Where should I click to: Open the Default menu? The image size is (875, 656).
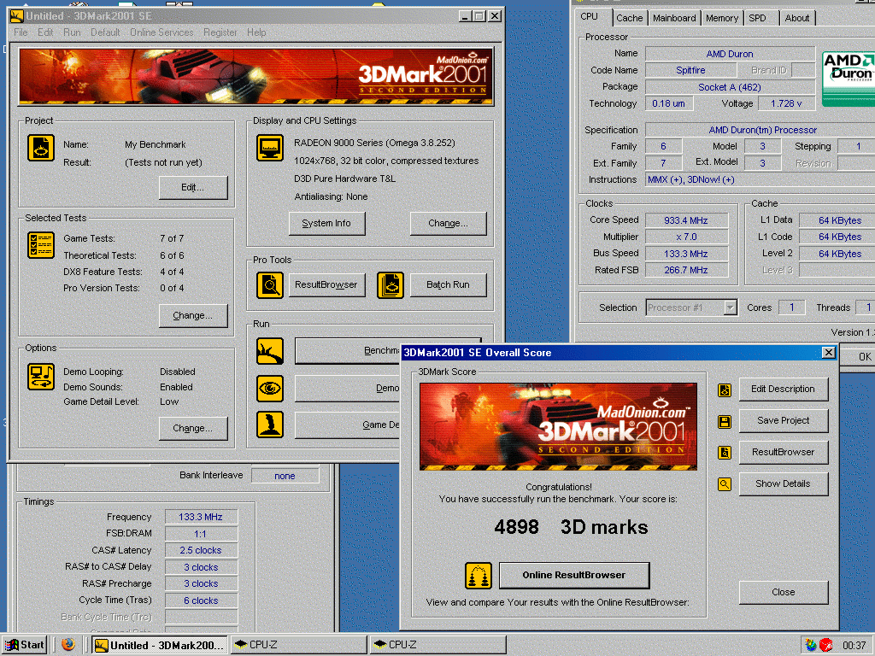coord(105,32)
